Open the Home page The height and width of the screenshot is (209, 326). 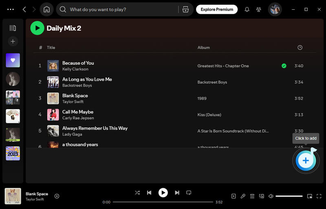pyautogui.click(x=46, y=9)
